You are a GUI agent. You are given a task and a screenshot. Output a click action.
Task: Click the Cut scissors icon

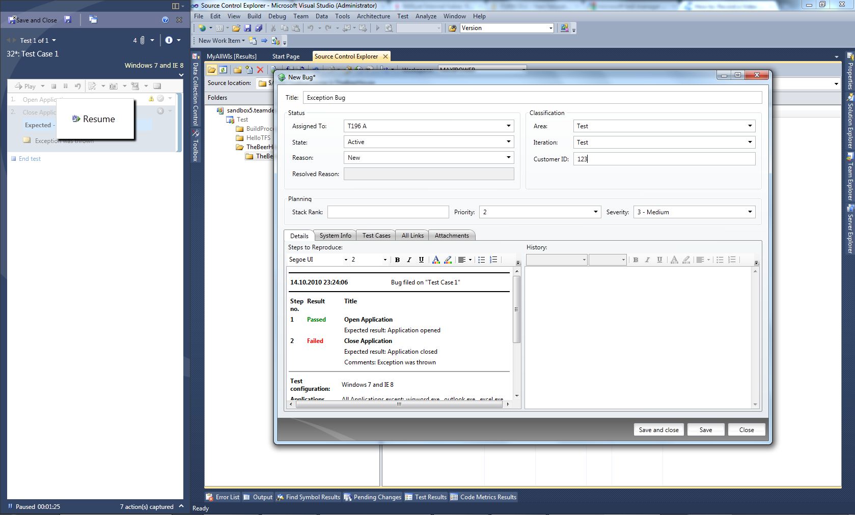(x=273, y=28)
